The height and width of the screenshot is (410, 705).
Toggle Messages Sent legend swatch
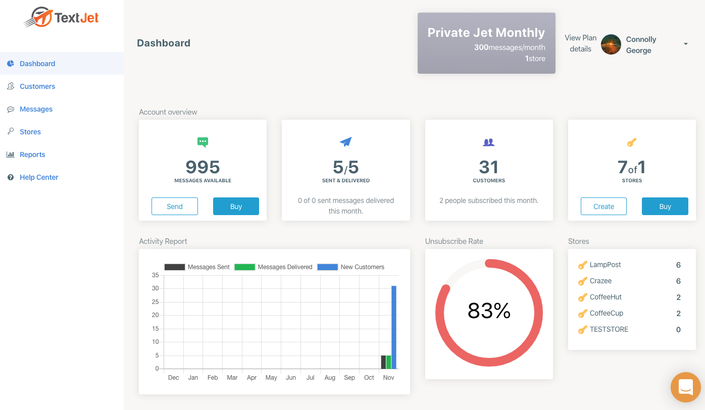click(x=175, y=267)
